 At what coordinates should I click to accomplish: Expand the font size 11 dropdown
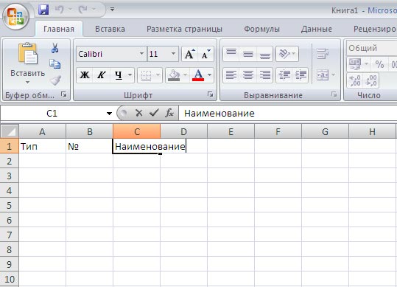click(173, 54)
